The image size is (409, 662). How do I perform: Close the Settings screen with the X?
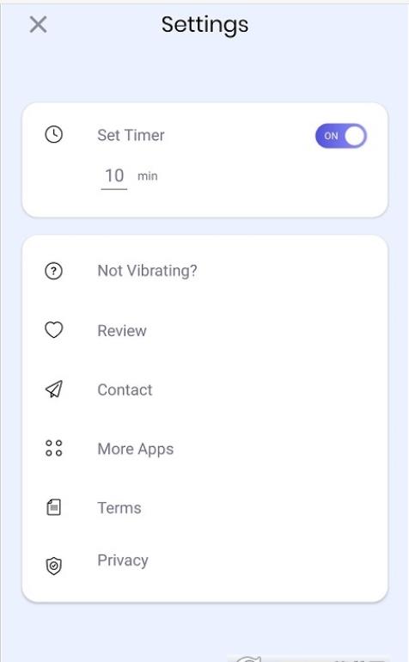(x=38, y=24)
